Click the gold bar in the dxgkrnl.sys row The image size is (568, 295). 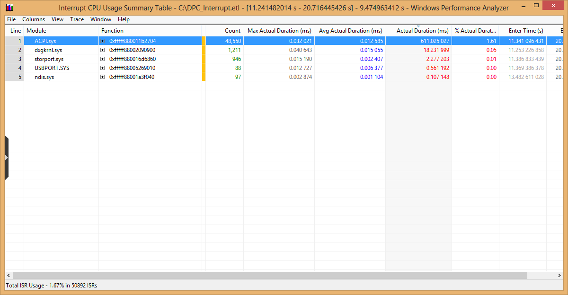tap(204, 50)
